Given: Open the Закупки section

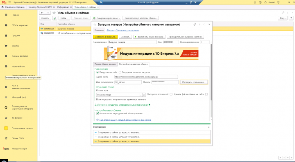Looking at the screenshot, I should click(x=16, y=46).
